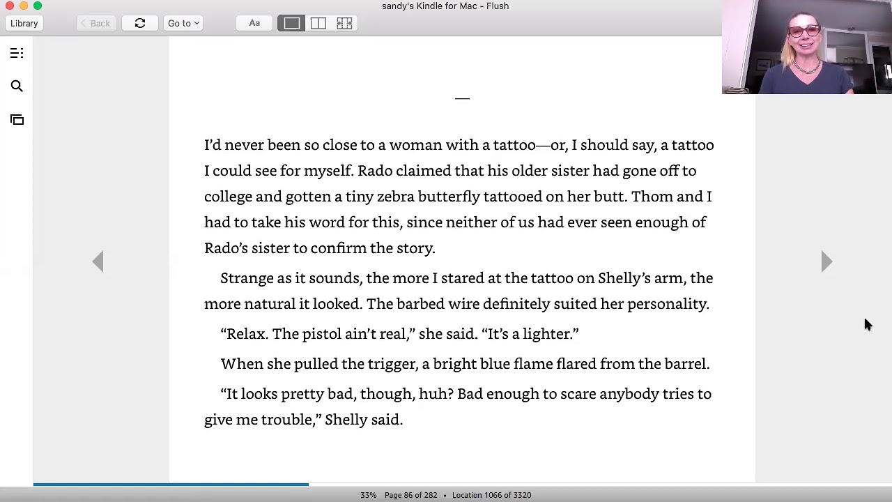Click the line "It looks pretty bad, though"
The width and height of the screenshot is (892, 502).
click(458, 406)
